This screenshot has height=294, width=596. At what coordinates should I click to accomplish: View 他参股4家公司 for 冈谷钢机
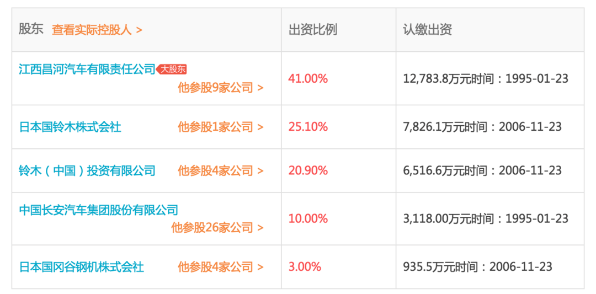click(220, 266)
